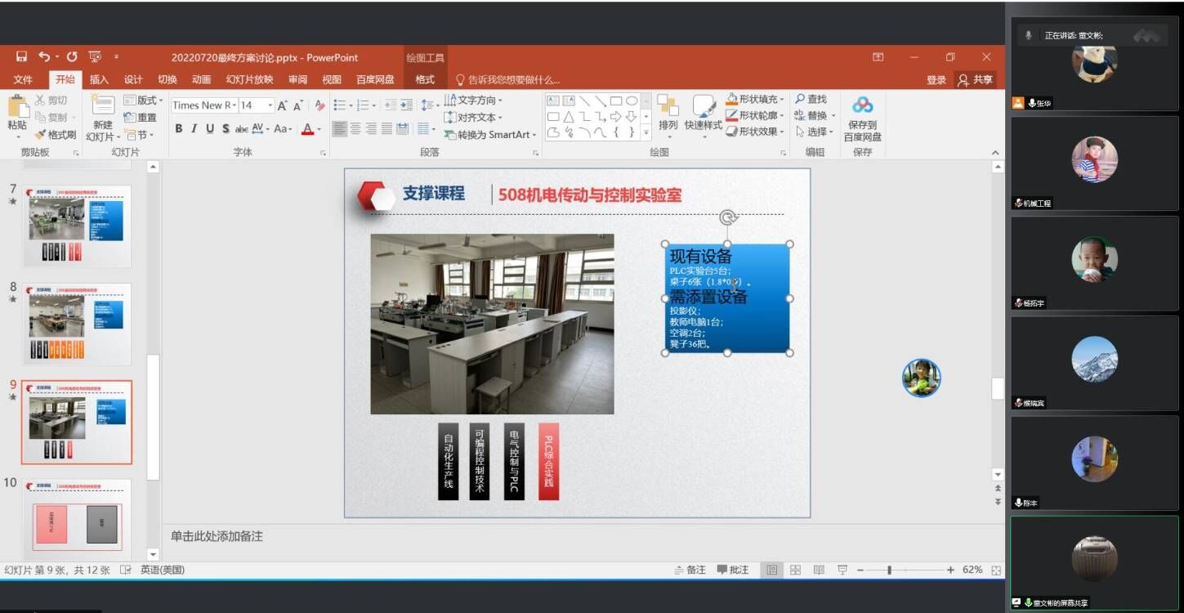This screenshot has height=613, width=1184.
Task: Click the zoom slider in status bar
Action: [889, 570]
